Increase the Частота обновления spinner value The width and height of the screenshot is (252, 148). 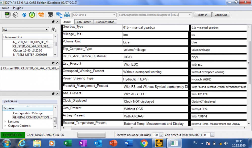pyautogui.click(x=161, y=134)
